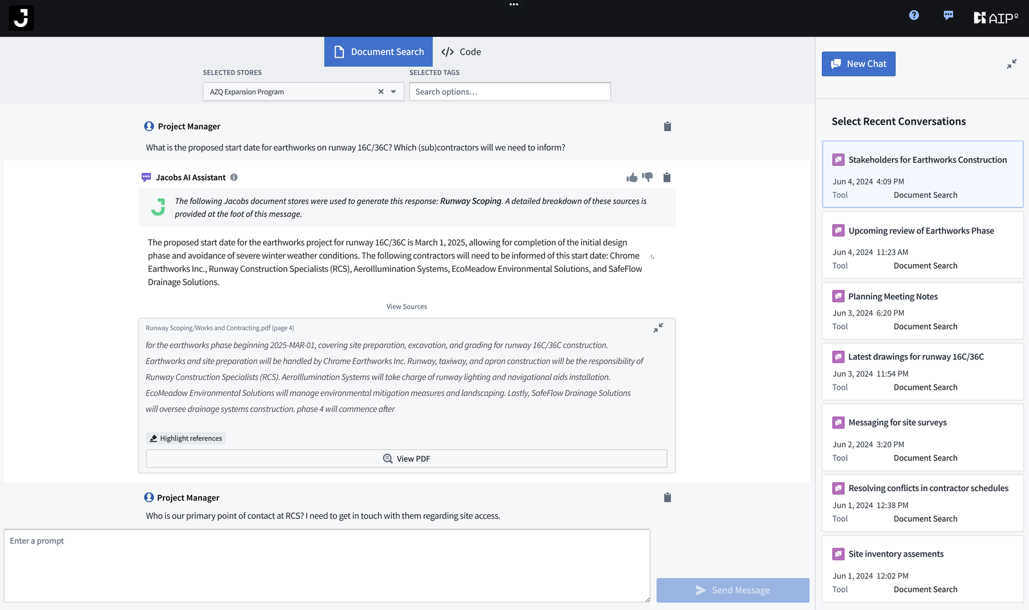Clear the AZQ Expansion Program store selection
1029x610 pixels.
pos(381,91)
